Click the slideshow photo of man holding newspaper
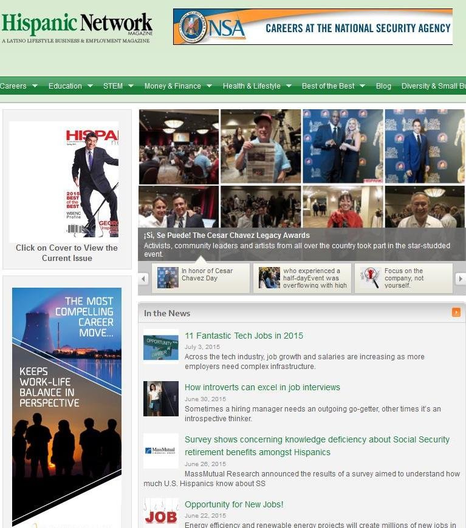Viewport: 466px width, 528px height. point(261,146)
